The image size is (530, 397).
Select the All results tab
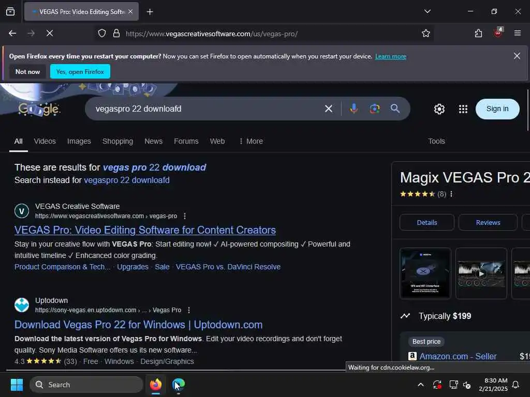[x=19, y=142]
